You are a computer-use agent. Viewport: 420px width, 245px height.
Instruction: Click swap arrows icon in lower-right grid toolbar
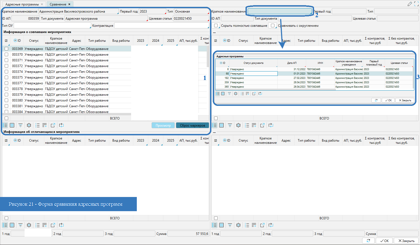pyautogui.click(x=271, y=225)
